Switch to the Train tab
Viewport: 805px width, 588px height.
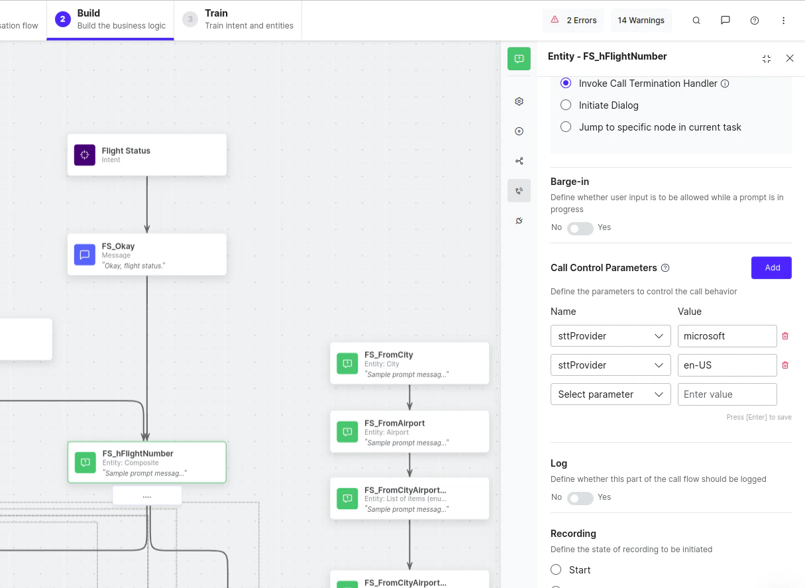[x=237, y=19]
